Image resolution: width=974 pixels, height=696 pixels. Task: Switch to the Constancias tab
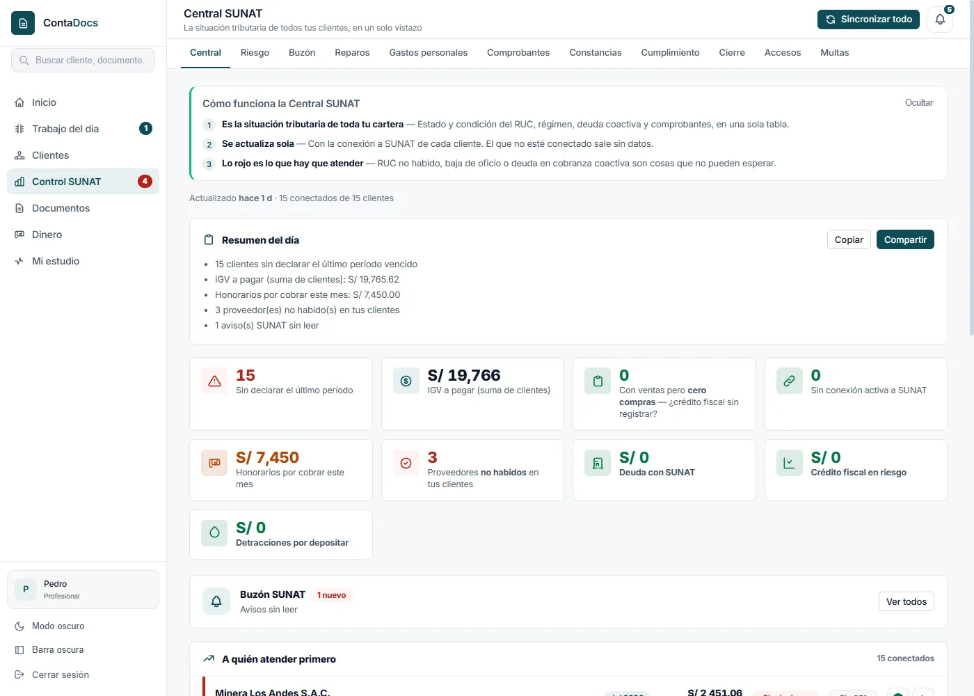pyautogui.click(x=596, y=53)
